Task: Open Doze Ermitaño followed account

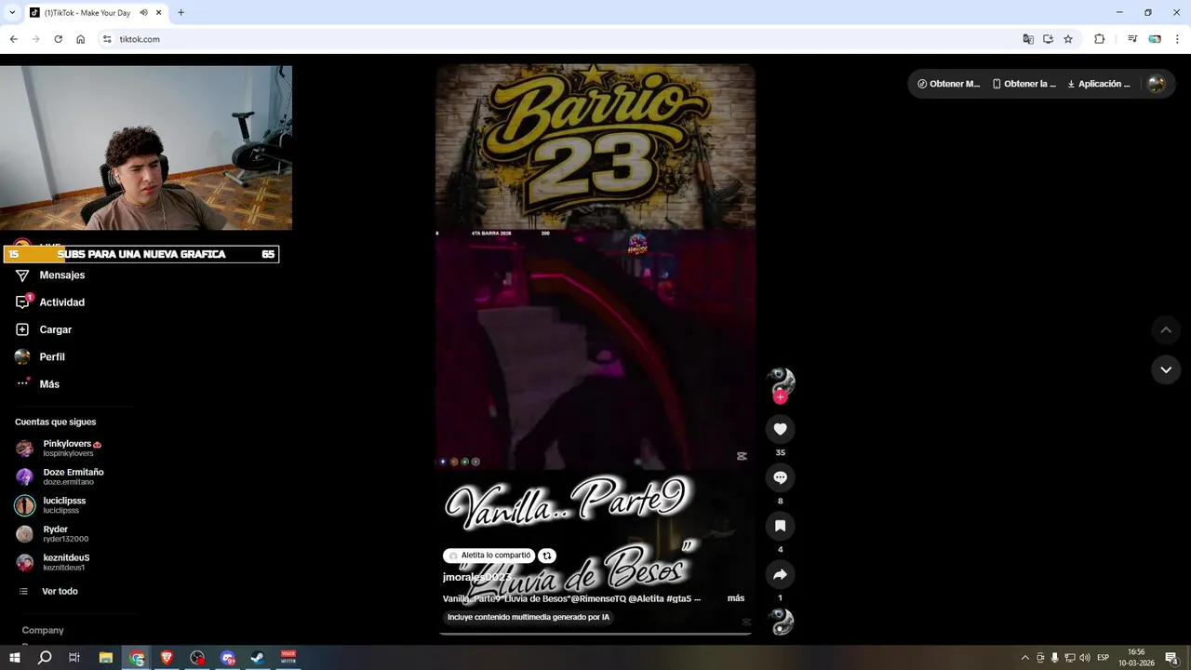Action: [x=60, y=476]
